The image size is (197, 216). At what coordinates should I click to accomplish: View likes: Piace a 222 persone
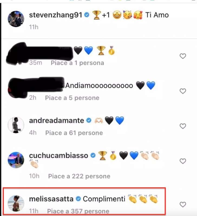coord(79,176)
